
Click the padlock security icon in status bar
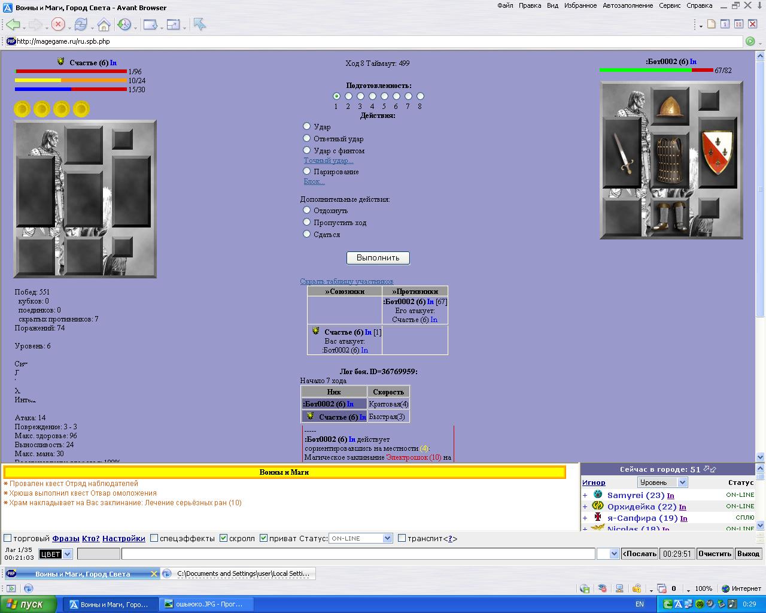(637, 588)
